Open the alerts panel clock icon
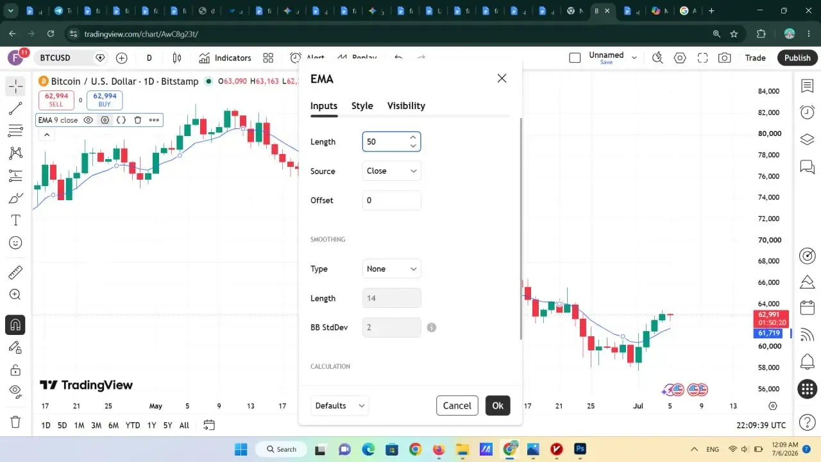This screenshot has width=821, height=462. click(807, 112)
